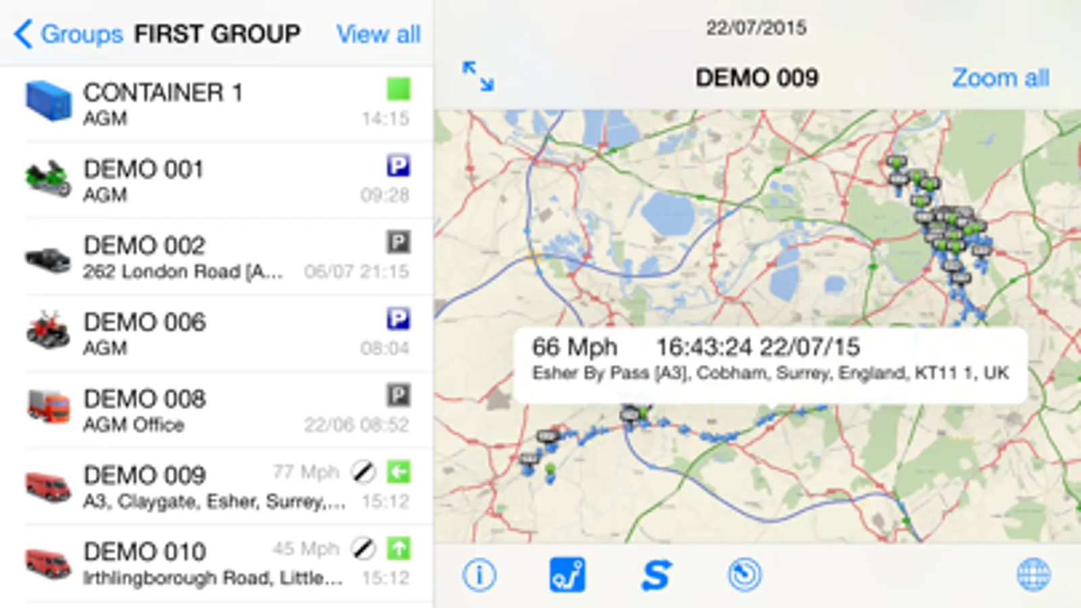The height and width of the screenshot is (608, 1081).
Task: Open the DEMO 002 row
Action: click(216, 257)
